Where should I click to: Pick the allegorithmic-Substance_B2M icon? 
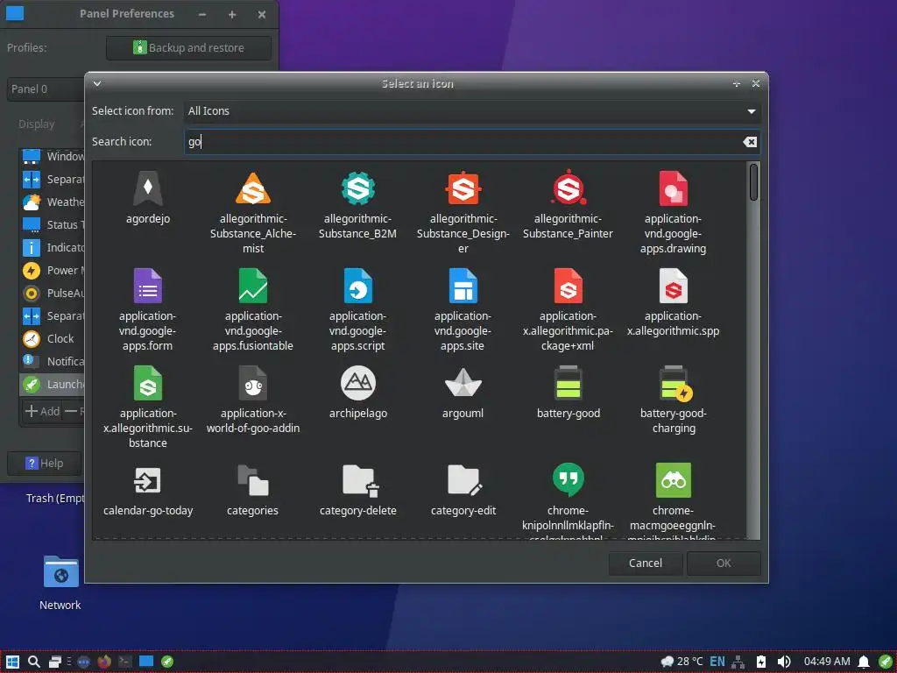pos(357,204)
